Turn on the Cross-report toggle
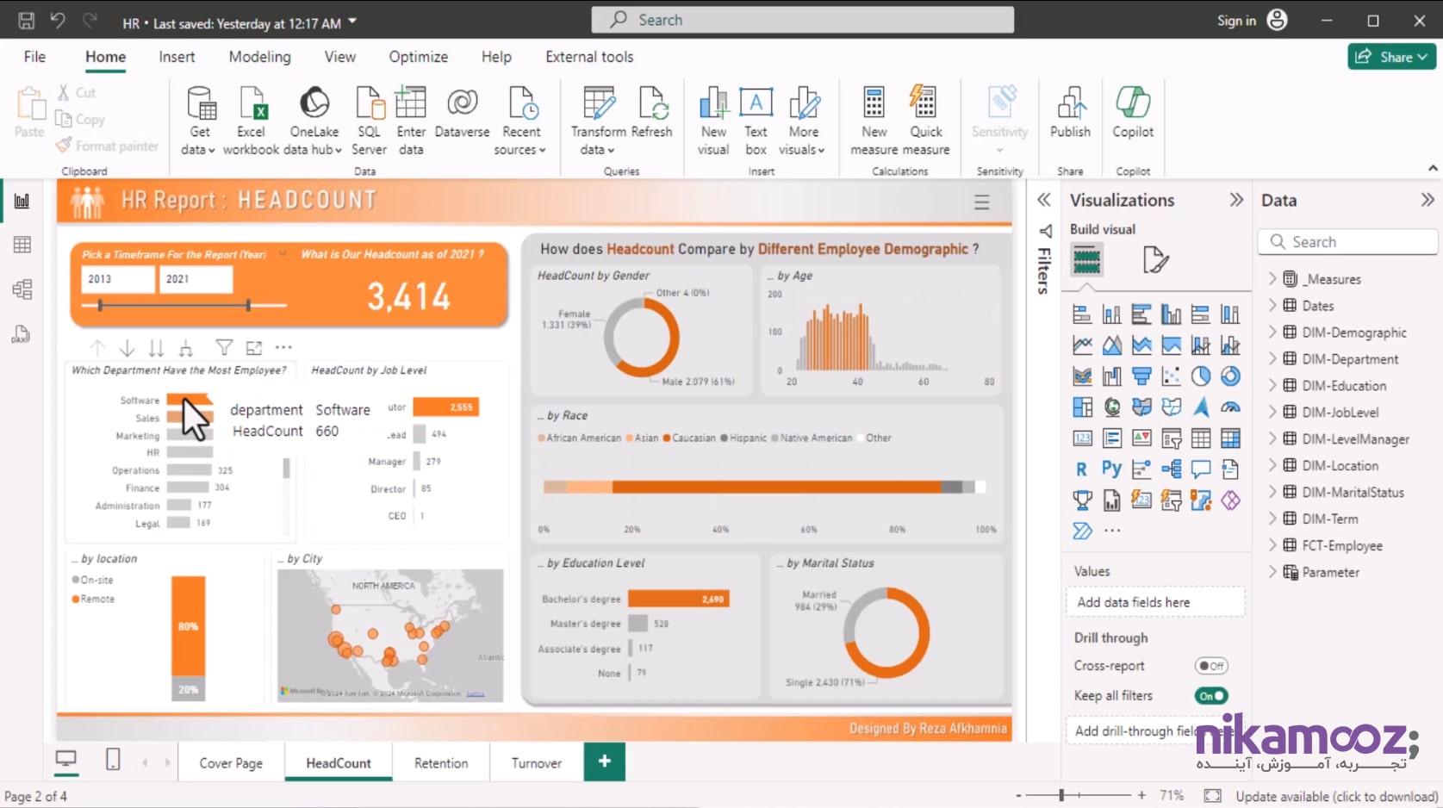 click(x=1210, y=666)
